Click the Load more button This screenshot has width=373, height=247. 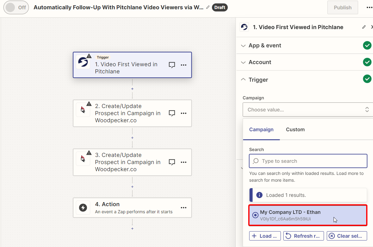(x=265, y=236)
